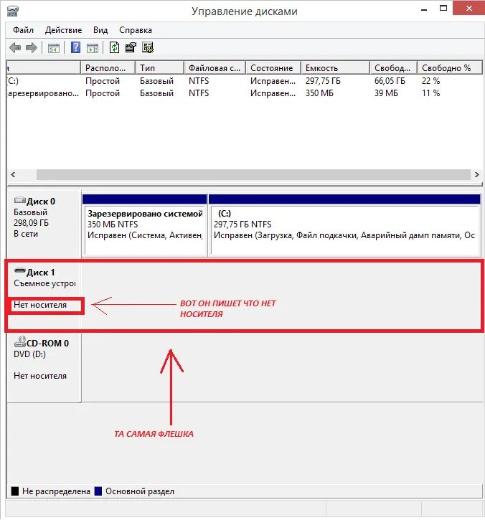The width and height of the screenshot is (485, 520).
Task: Minimize the Управление дисками window
Action: [423, 9]
